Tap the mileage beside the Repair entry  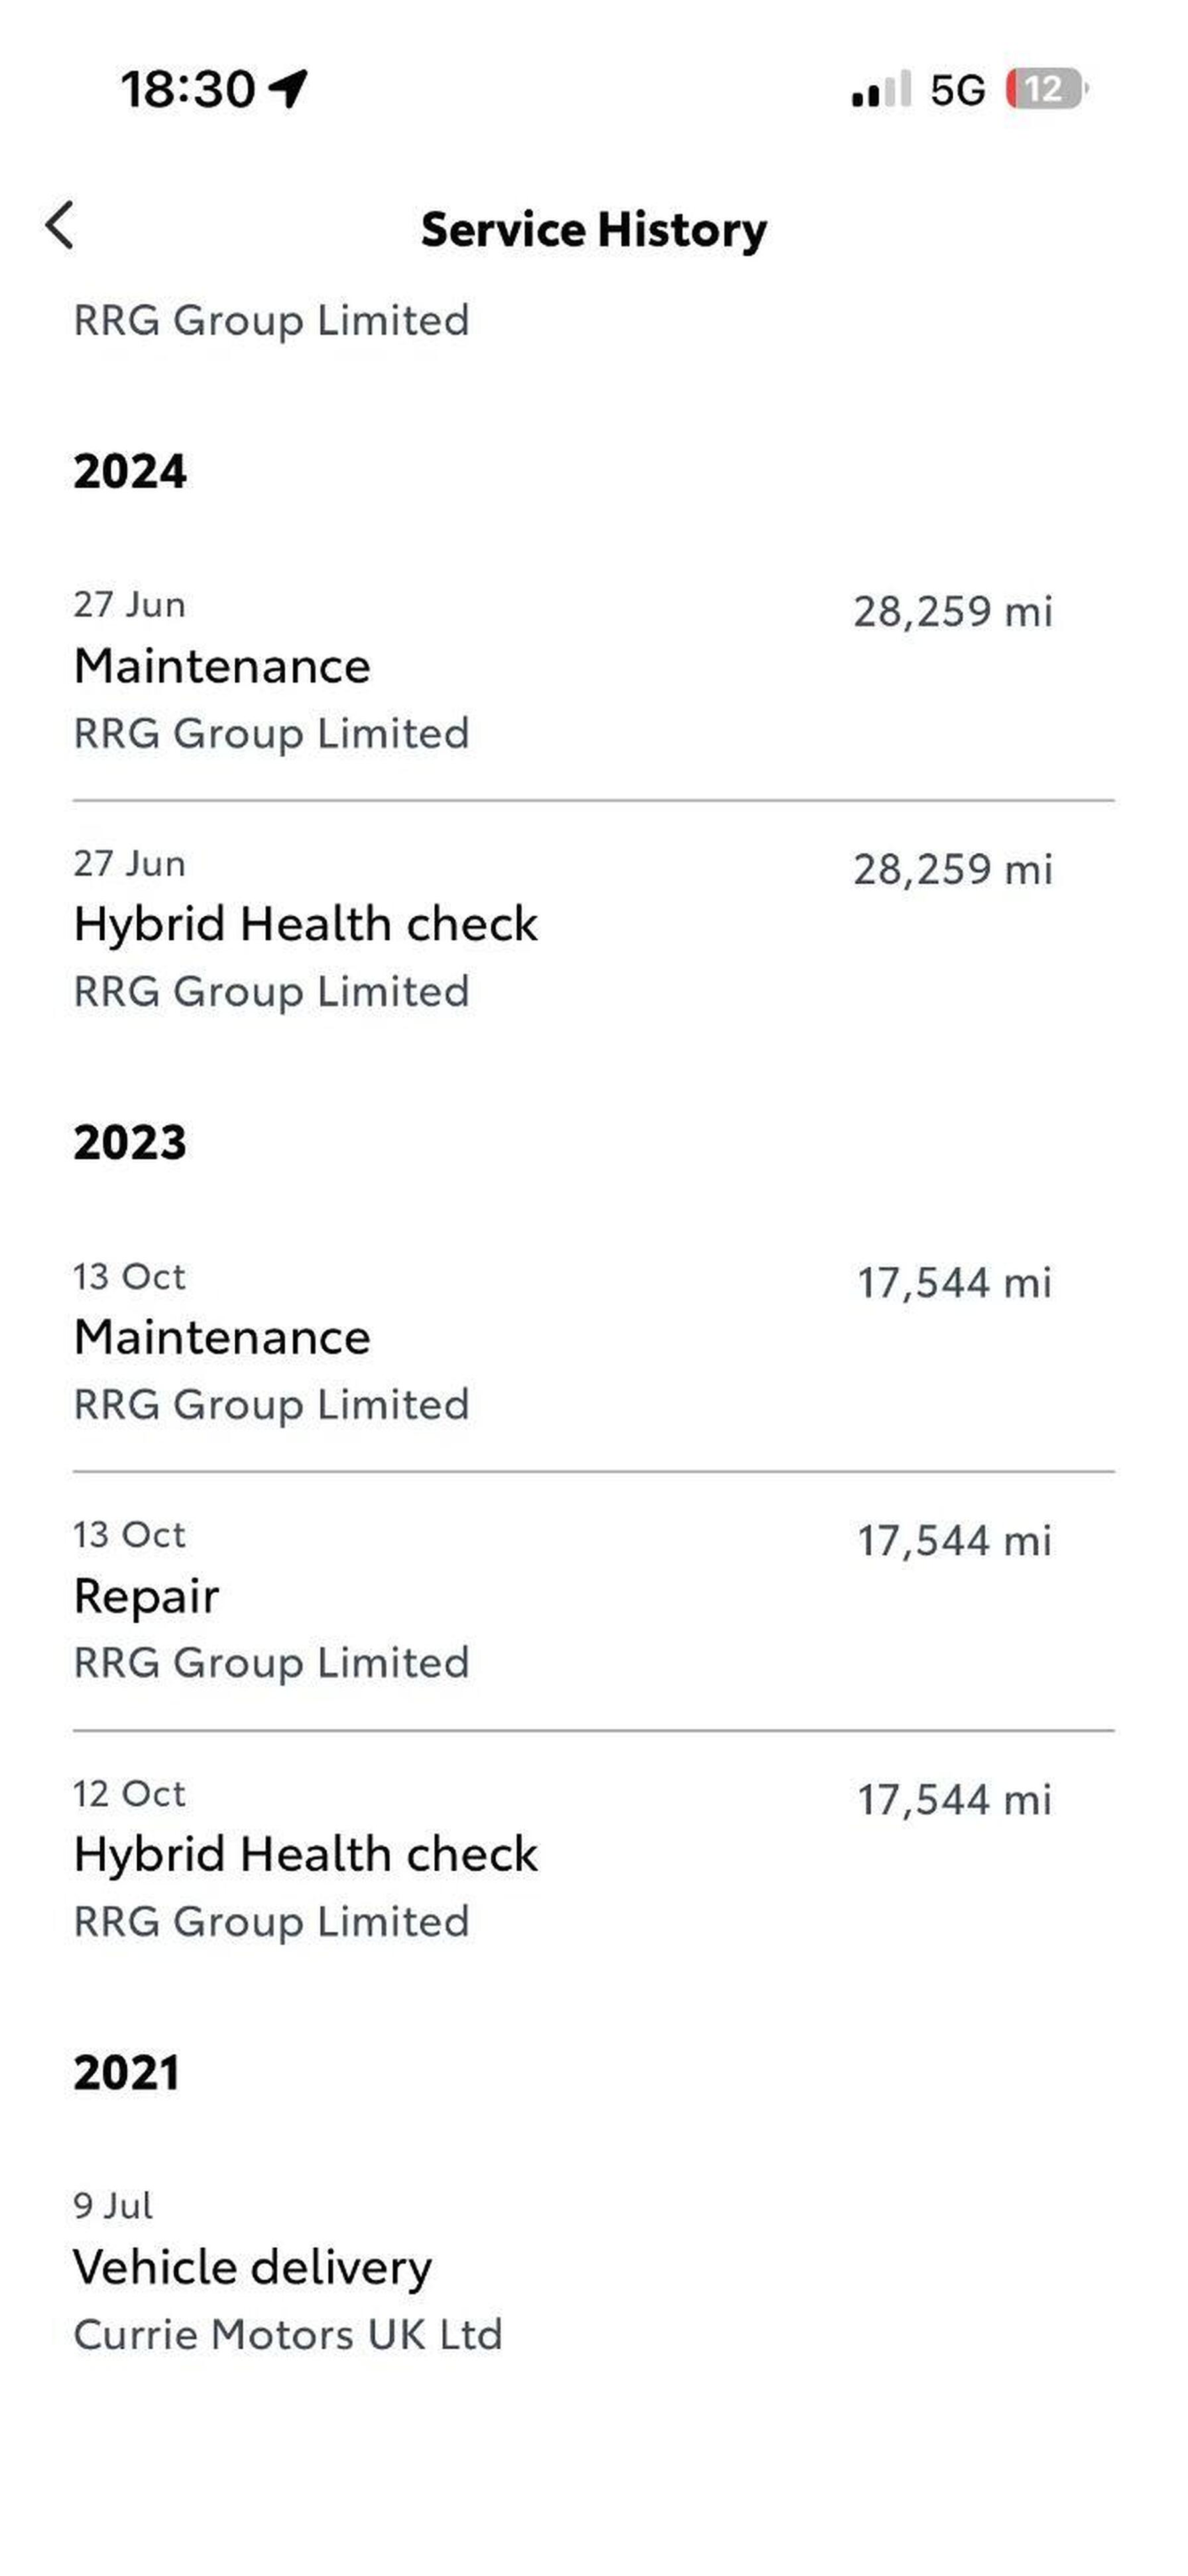point(954,1541)
